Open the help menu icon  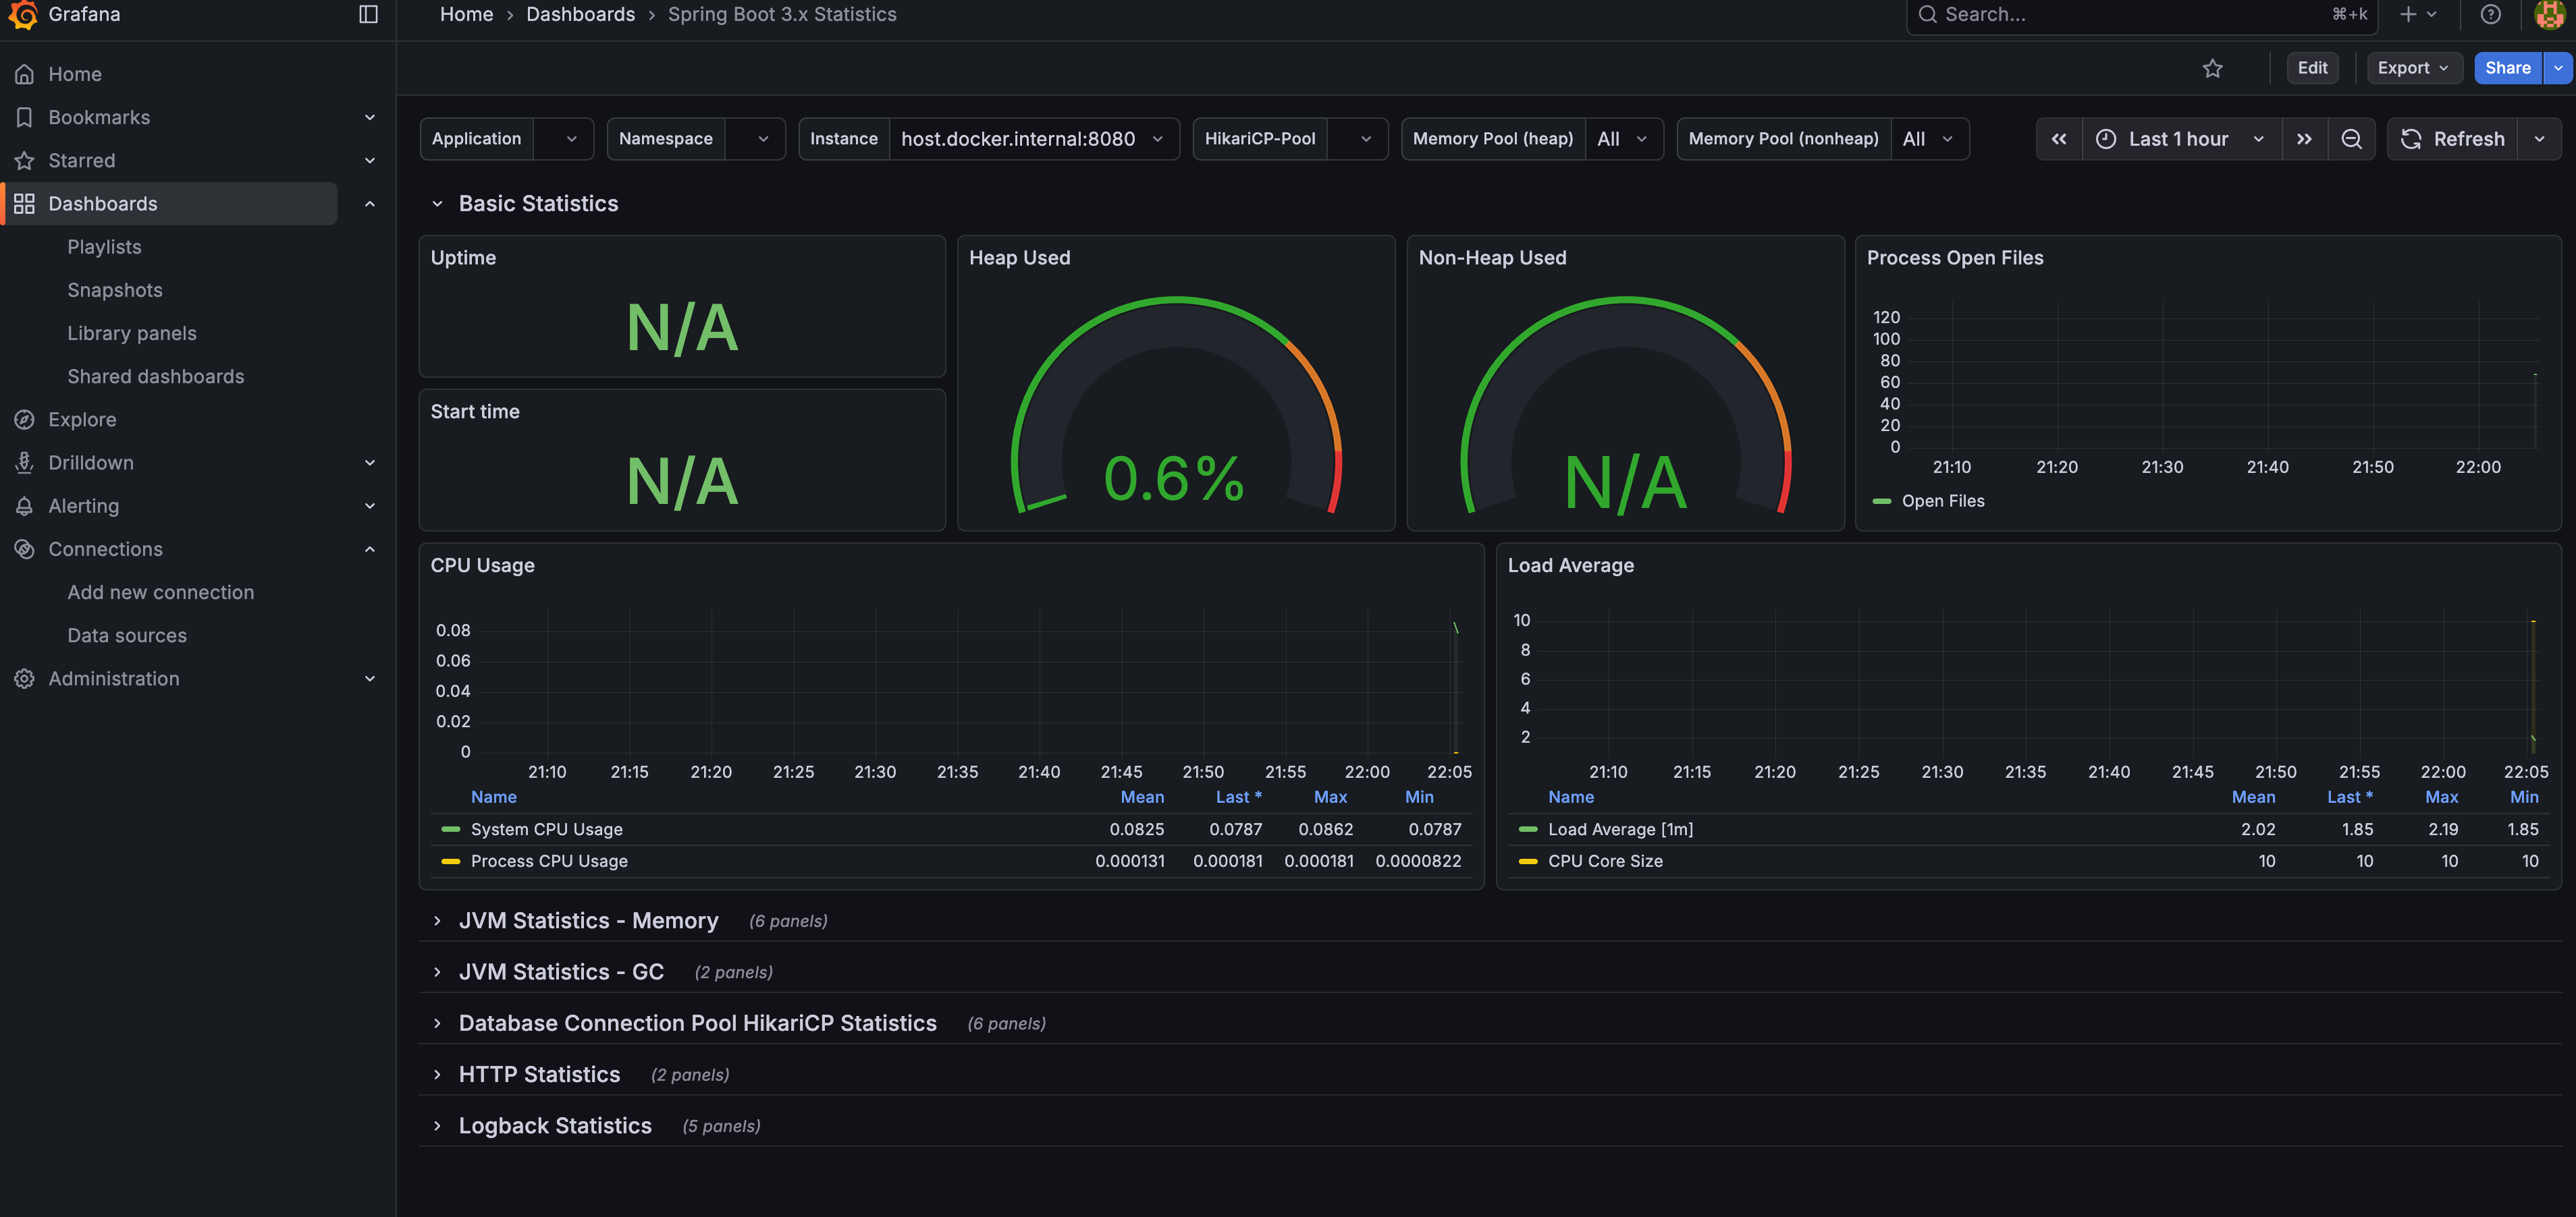[x=2490, y=14]
